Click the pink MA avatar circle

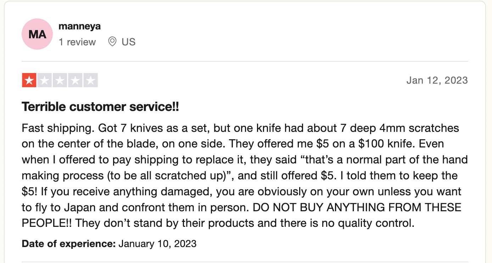pos(37,34)
